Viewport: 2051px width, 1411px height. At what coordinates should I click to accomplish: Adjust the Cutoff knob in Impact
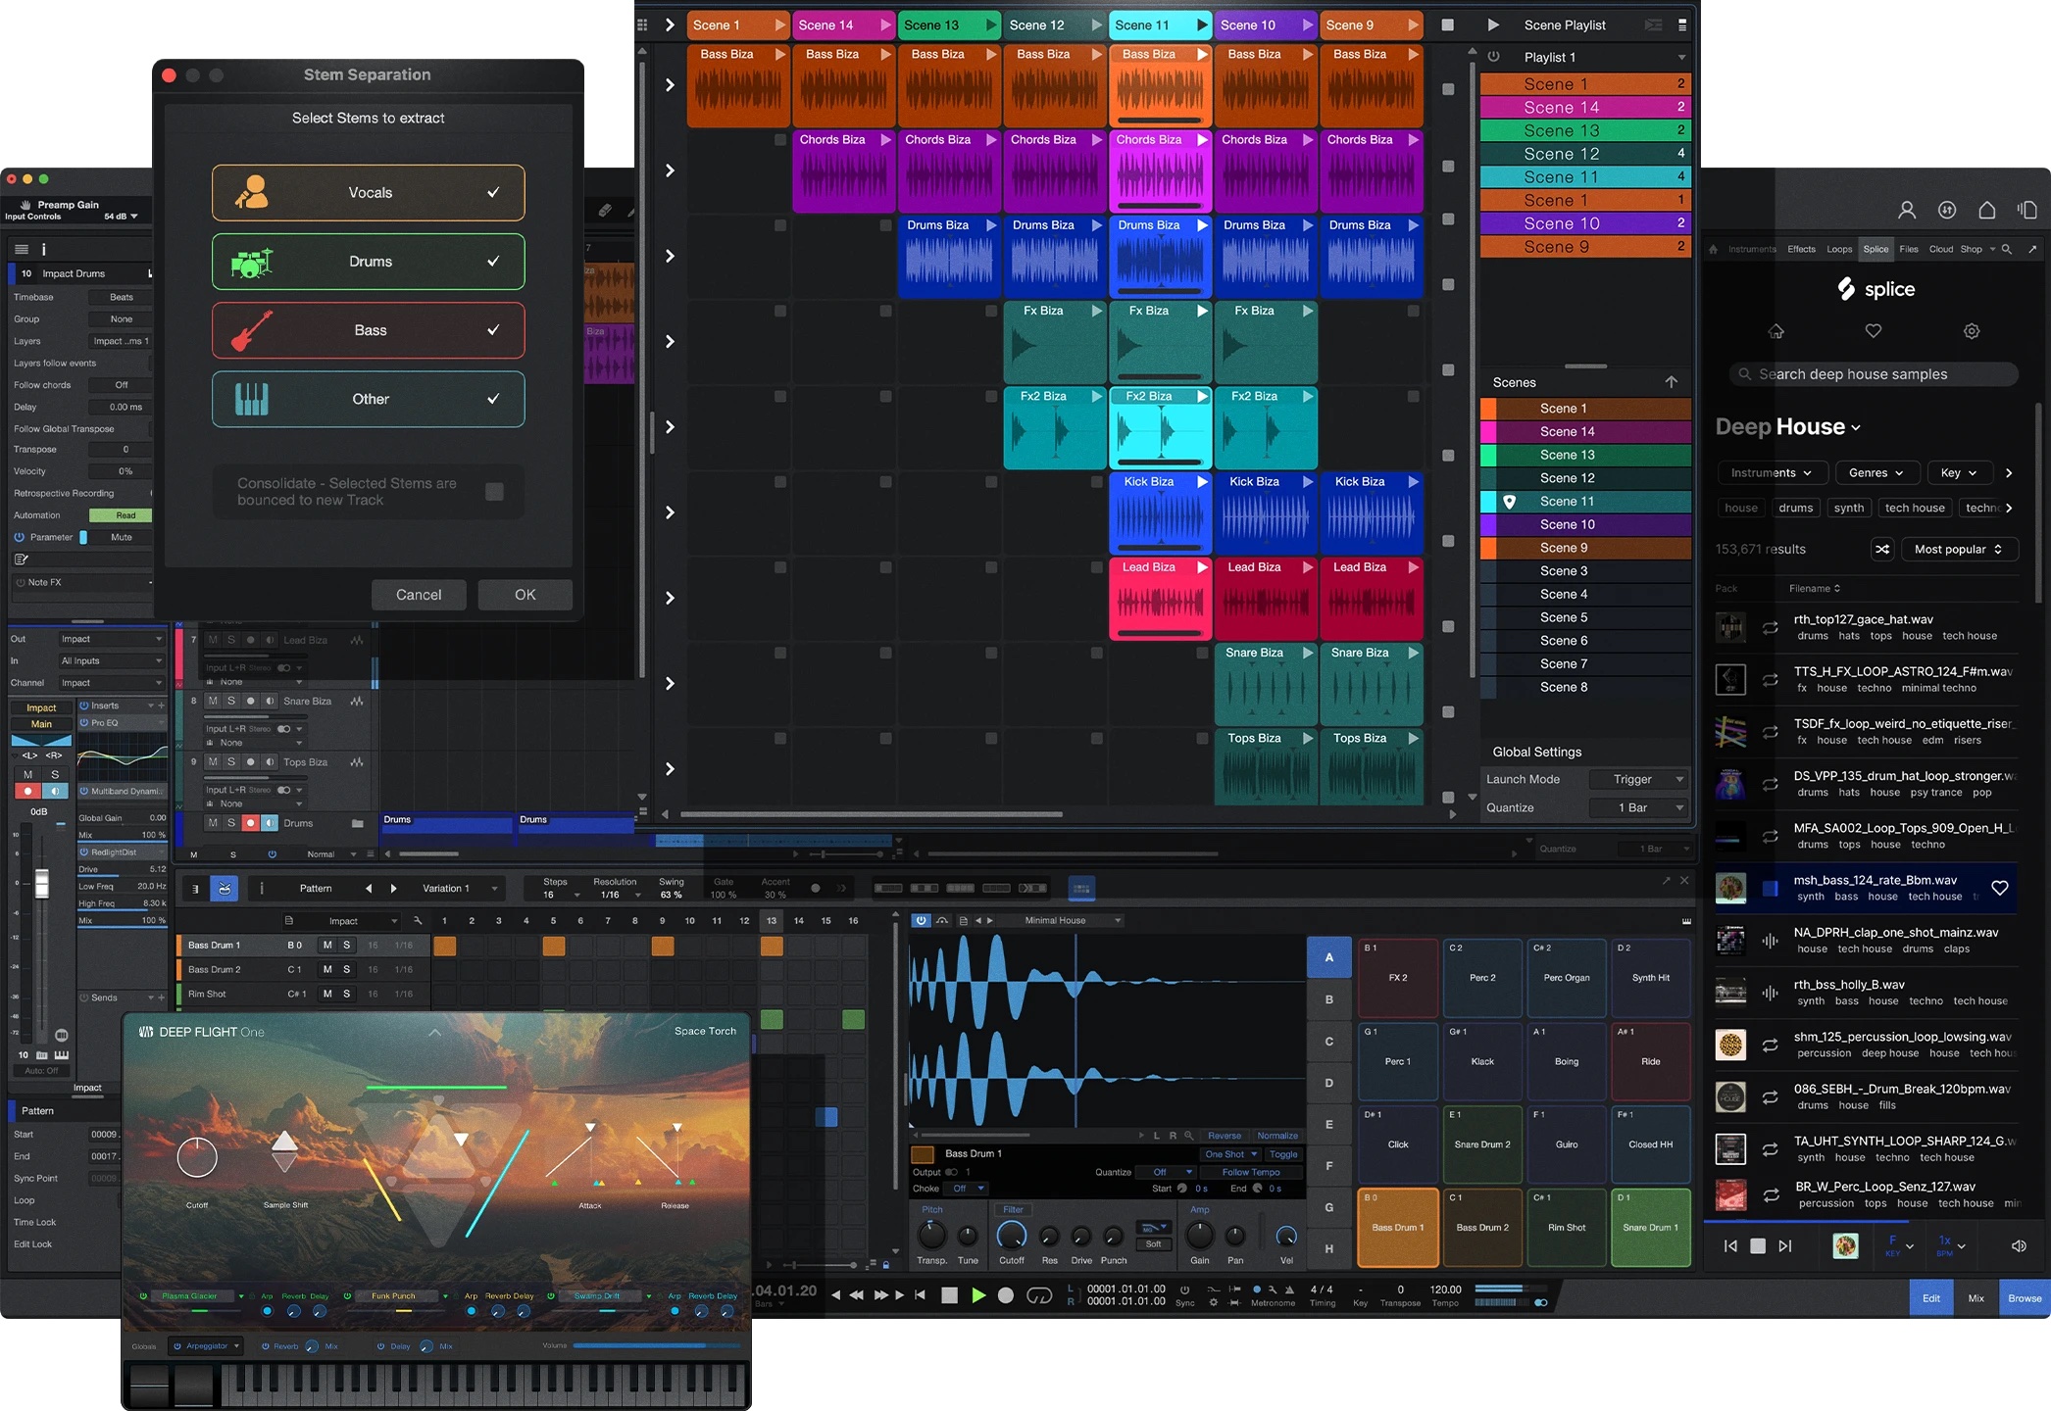coord(1012,1235)
